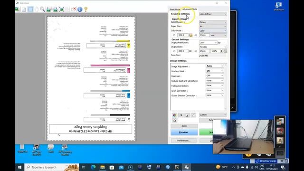
Task: Click the orientation icon between input size fields
Action: click(191, 35)
